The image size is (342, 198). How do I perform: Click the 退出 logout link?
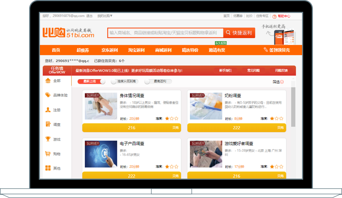click(89, 16)
